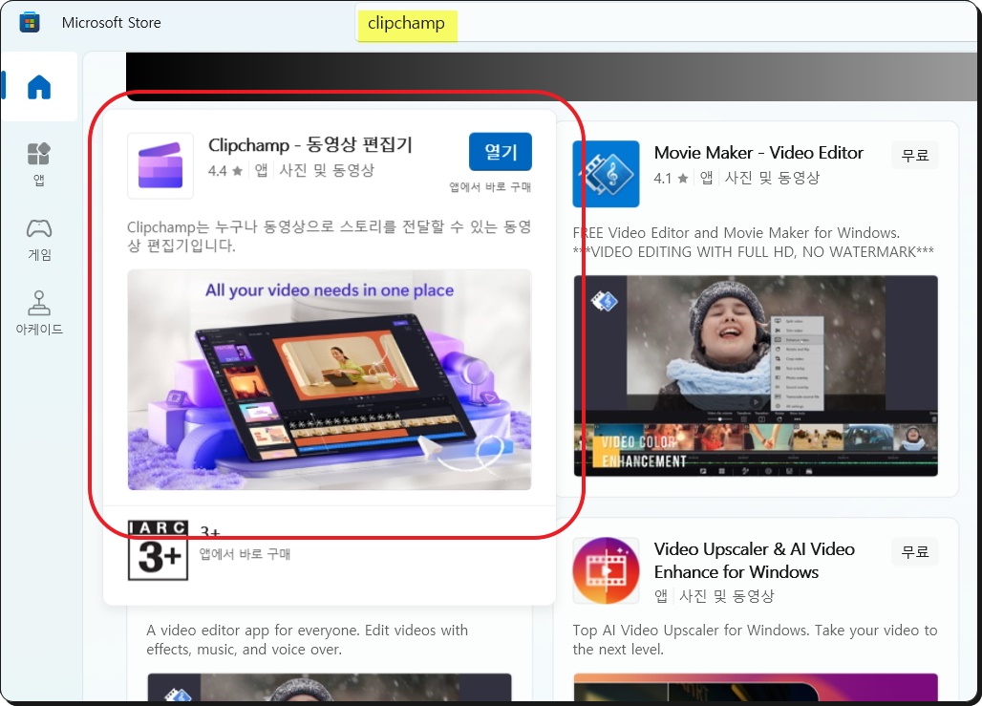Click the Microsoft Store window title text
The width and height of the screenshot is (982, 706).
pos(112,23)
